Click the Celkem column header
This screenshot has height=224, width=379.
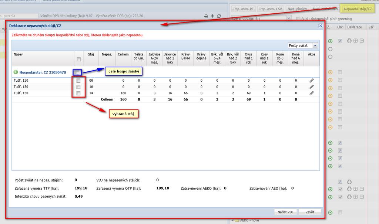coord(123,58)
